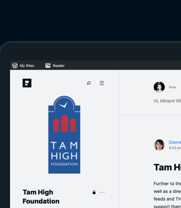Click the lock privacy icon
The image size is (181, 208).
(94, 192)
